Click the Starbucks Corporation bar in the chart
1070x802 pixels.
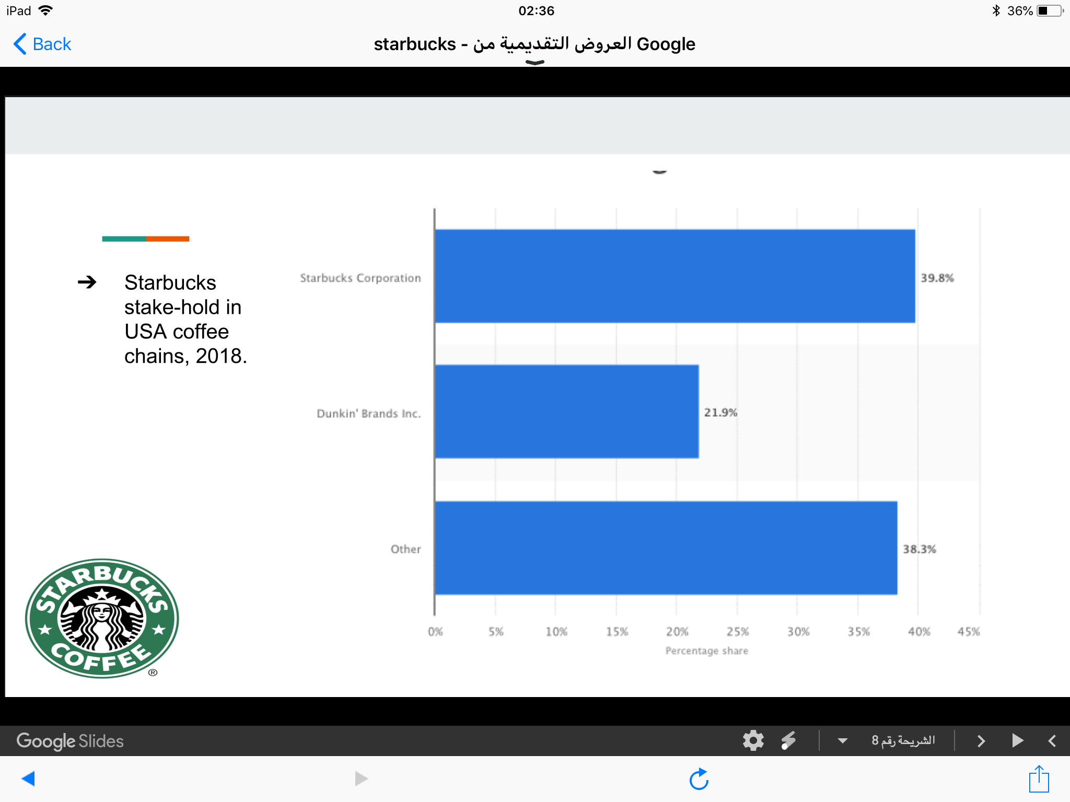point(675,276)
